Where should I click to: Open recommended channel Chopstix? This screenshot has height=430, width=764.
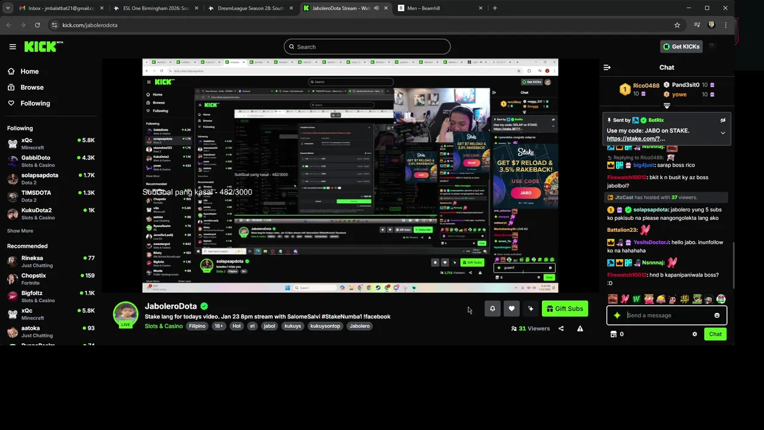pyautogui.click(x=51, y=279)
